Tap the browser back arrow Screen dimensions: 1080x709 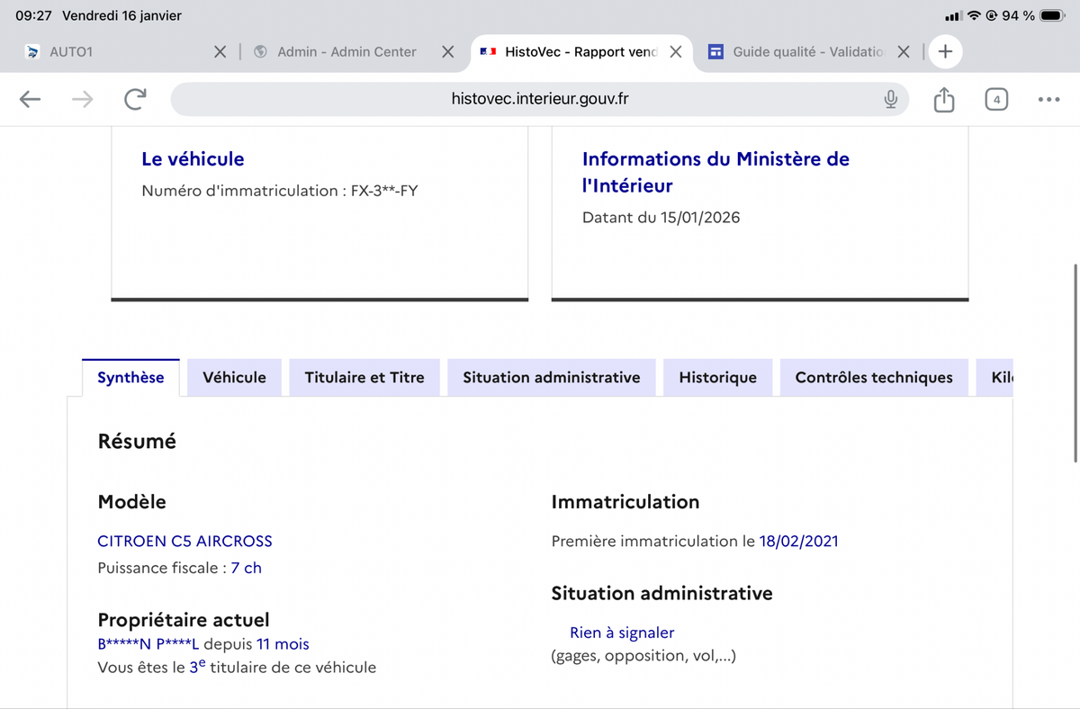pos(31,99)
